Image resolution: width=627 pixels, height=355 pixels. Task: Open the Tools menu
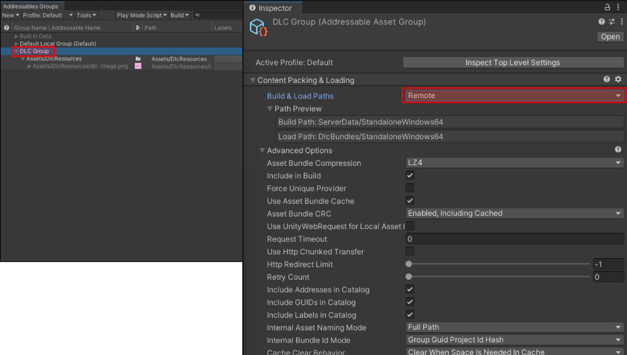pos(86,15)
